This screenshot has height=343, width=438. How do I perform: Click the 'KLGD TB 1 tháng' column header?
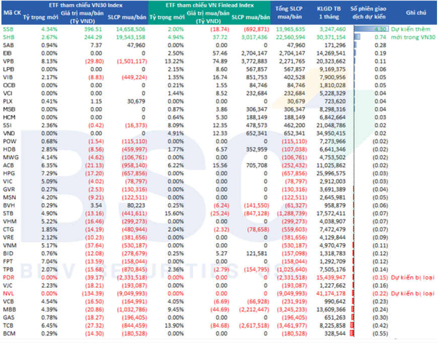coord(329,13)
